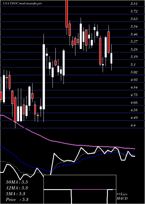Click the 'USA TDOC mail.munafa.pro' chart title
Image resolution: width=145 pixels, height=204 pixels.
23,3
